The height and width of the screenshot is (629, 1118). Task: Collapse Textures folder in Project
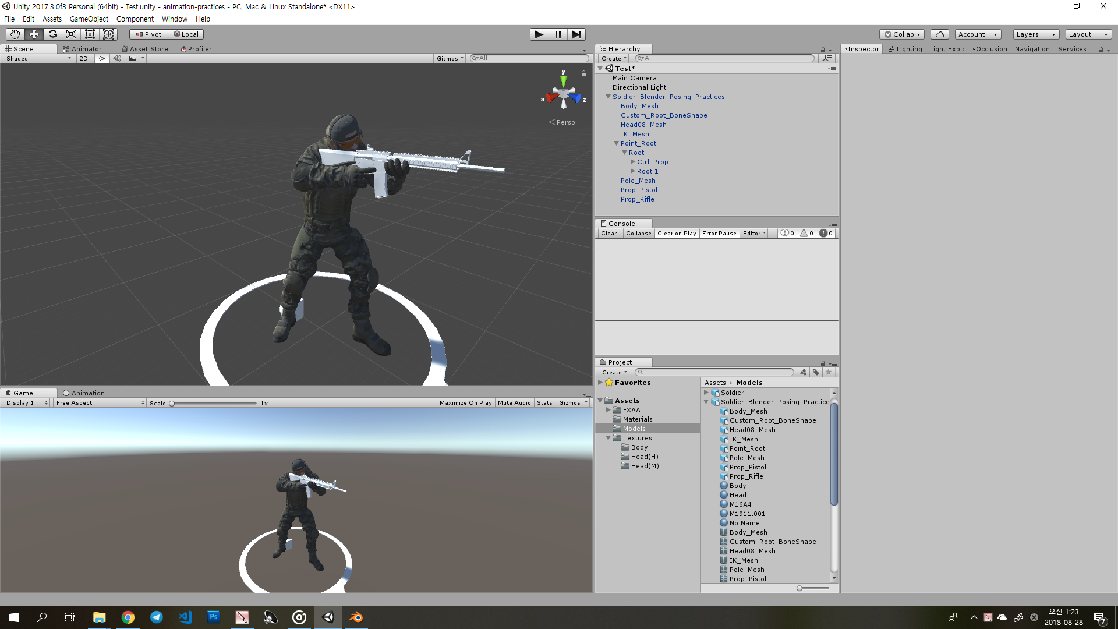point(608,438)
